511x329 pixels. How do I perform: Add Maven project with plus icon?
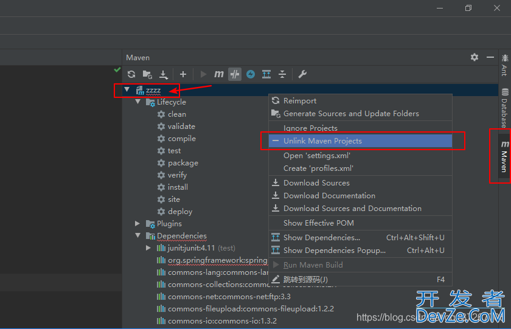point(183,74)
